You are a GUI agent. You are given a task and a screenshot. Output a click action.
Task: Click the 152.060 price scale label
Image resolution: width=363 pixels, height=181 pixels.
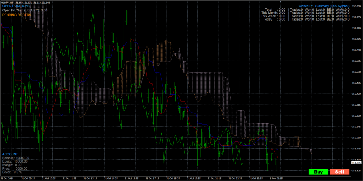pos(356,138)
